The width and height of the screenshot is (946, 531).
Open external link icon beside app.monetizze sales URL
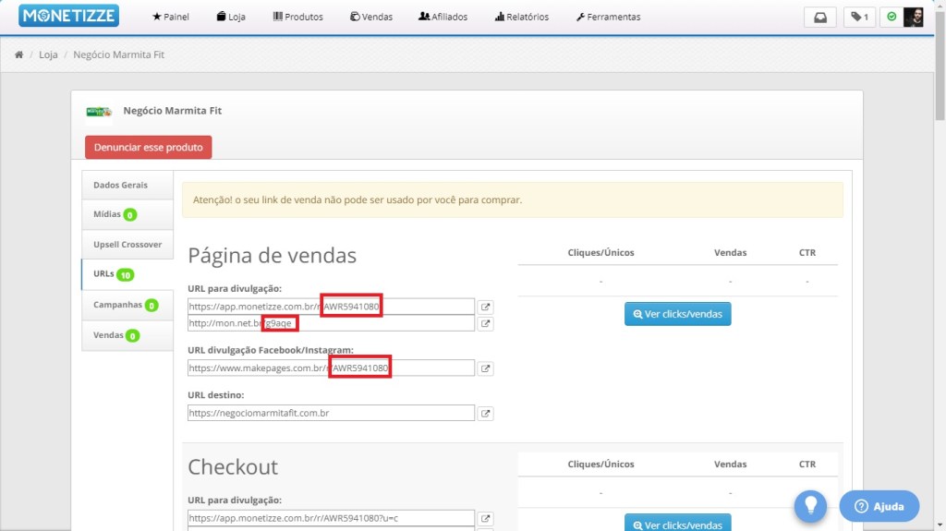tap(486, 307)
